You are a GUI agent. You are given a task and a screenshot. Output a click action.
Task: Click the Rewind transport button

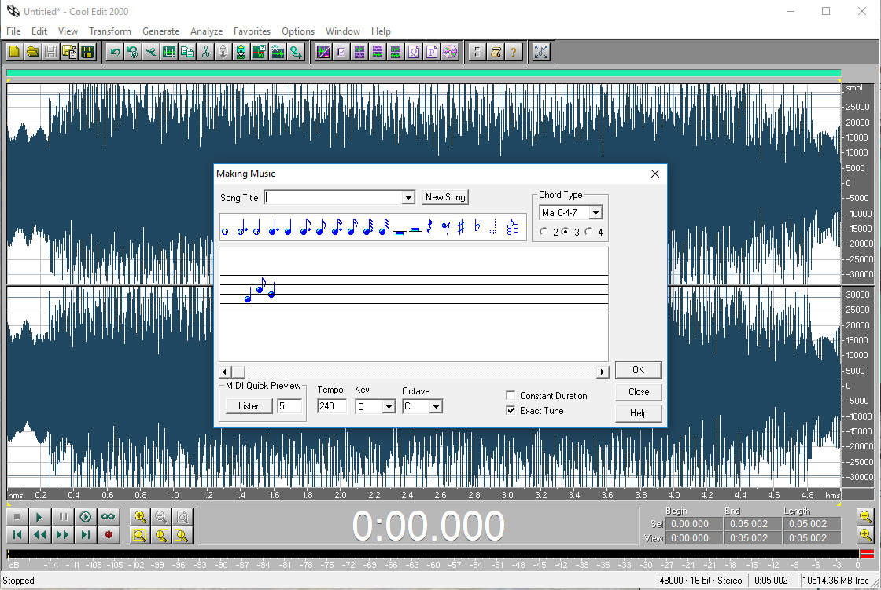coord(39,534)
